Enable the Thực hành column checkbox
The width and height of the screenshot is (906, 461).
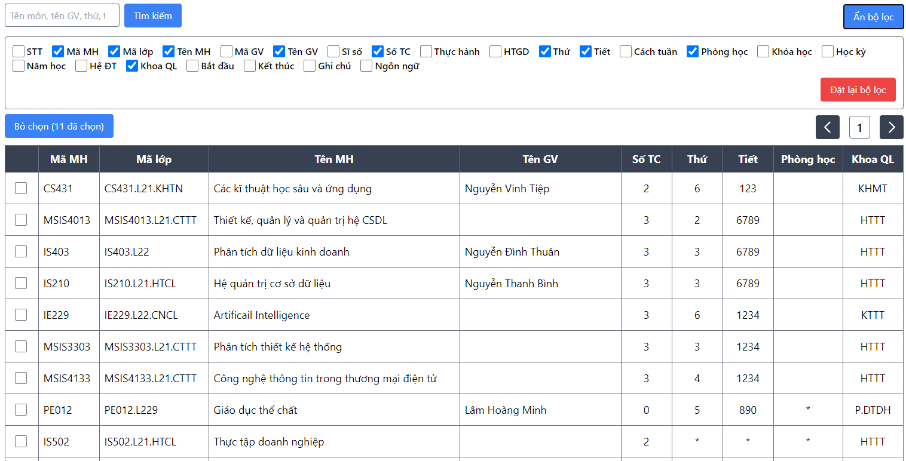click(x=426, y=51)
